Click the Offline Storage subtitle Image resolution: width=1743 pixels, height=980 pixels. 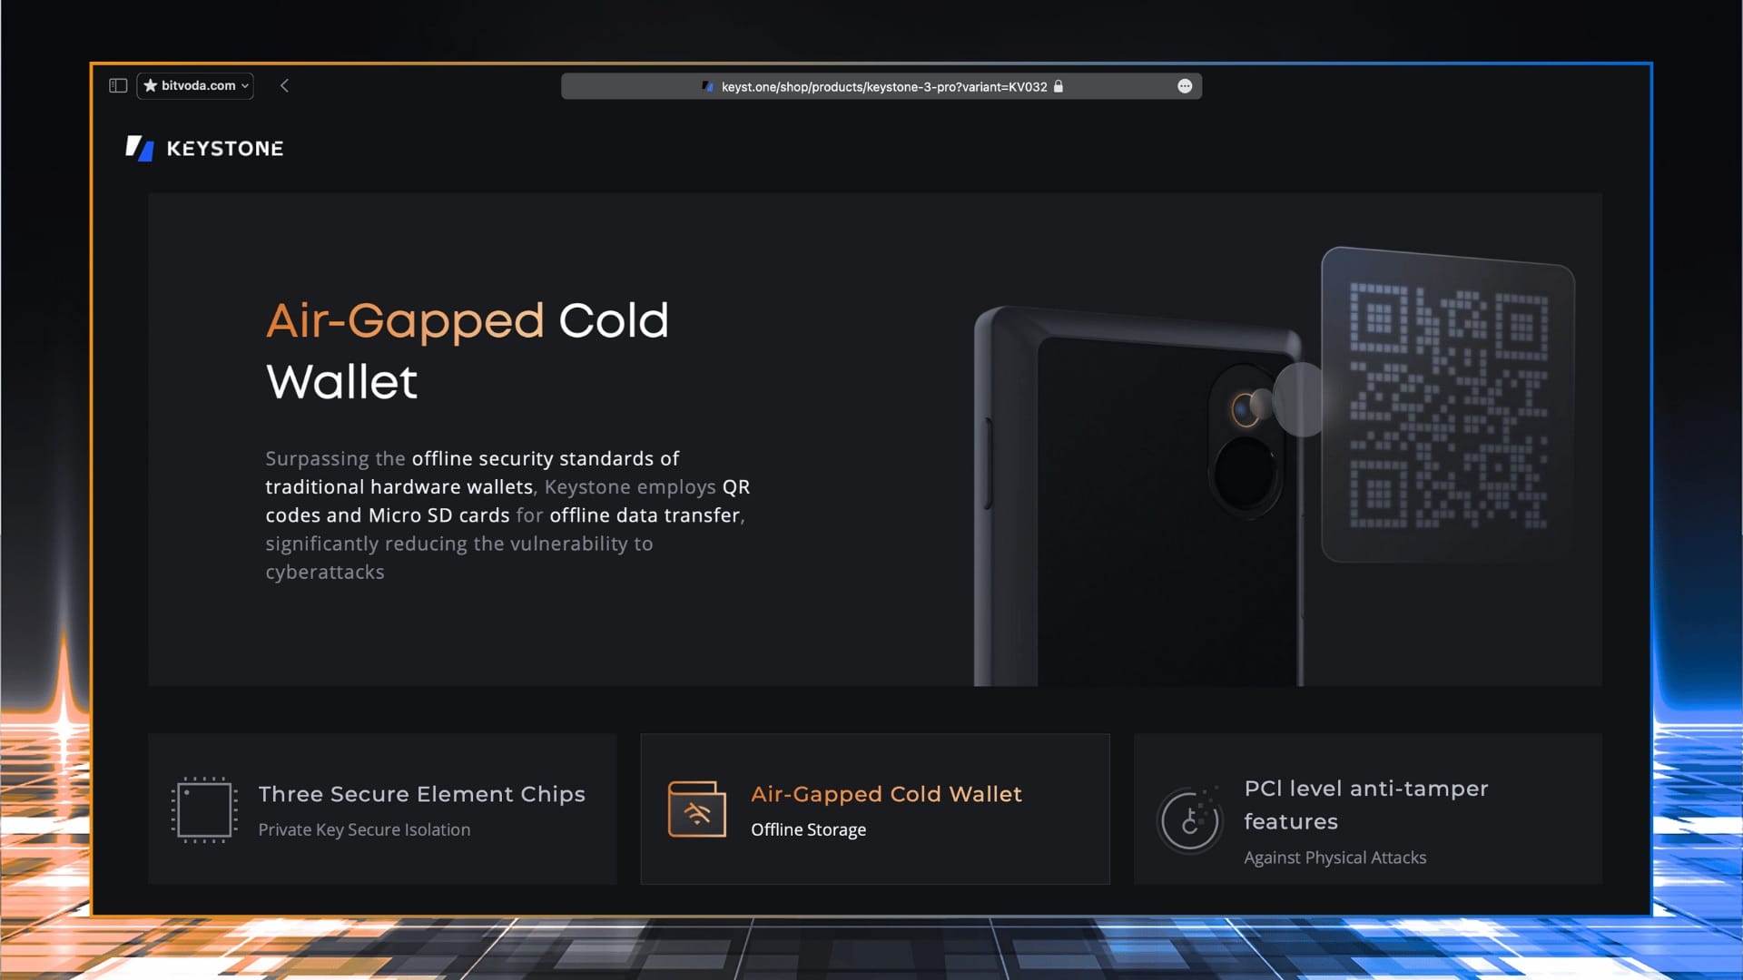[808, 829]
